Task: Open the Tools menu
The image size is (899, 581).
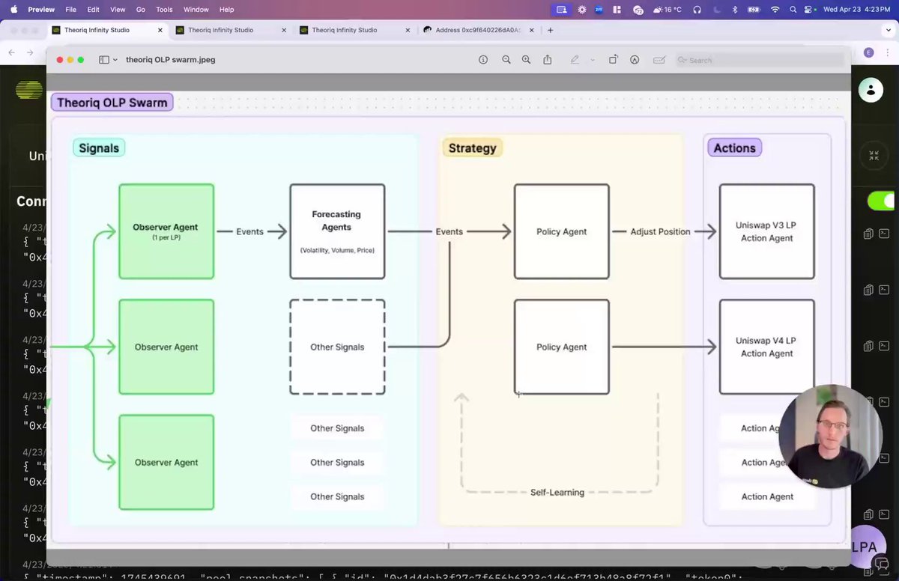Action: tap(164, 10)
